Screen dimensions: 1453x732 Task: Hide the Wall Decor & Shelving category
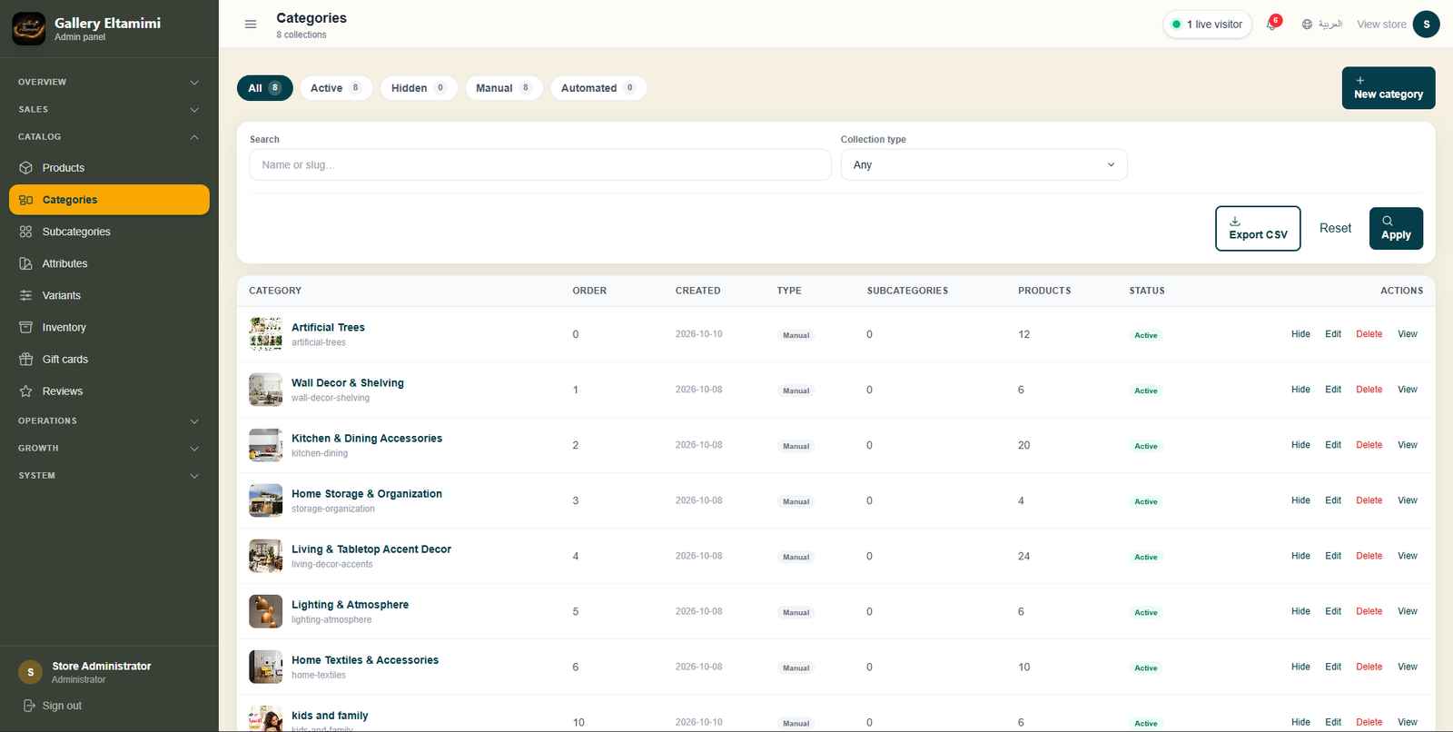[1300, 390]
